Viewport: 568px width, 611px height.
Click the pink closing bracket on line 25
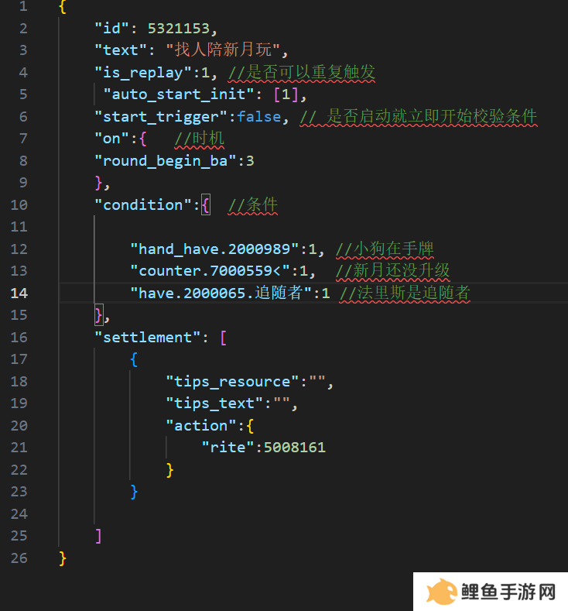[x=98, y=536]
